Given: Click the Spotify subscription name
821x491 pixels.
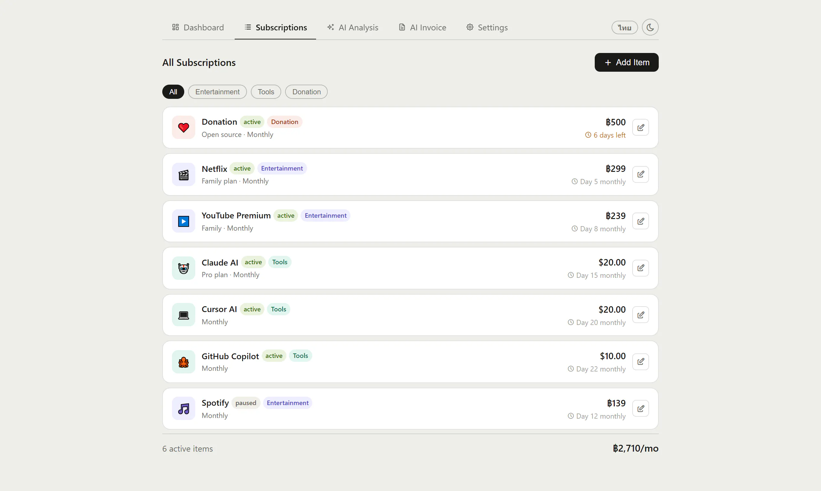Looking at the screenshot, I should (215, 403).
